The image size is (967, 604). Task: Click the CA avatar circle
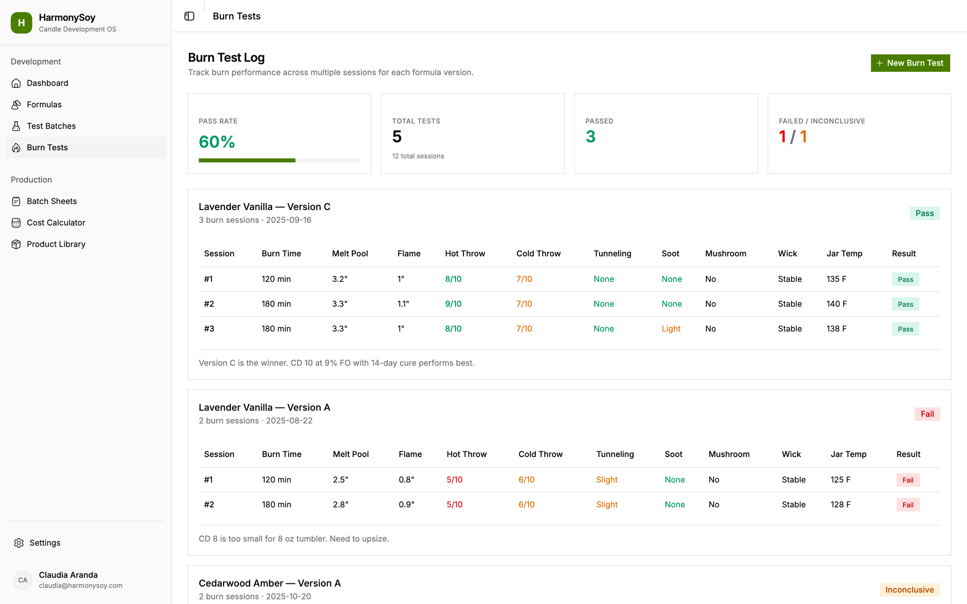(23, 580)
